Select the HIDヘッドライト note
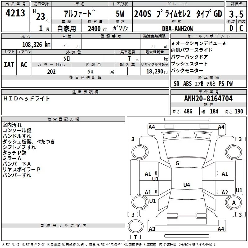Screen dimensions: 248x248 tap(26, 99)
